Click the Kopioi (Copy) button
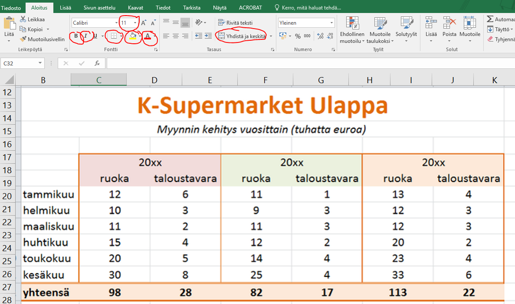Screen dimensions: 515x304 tap(31, 29)
